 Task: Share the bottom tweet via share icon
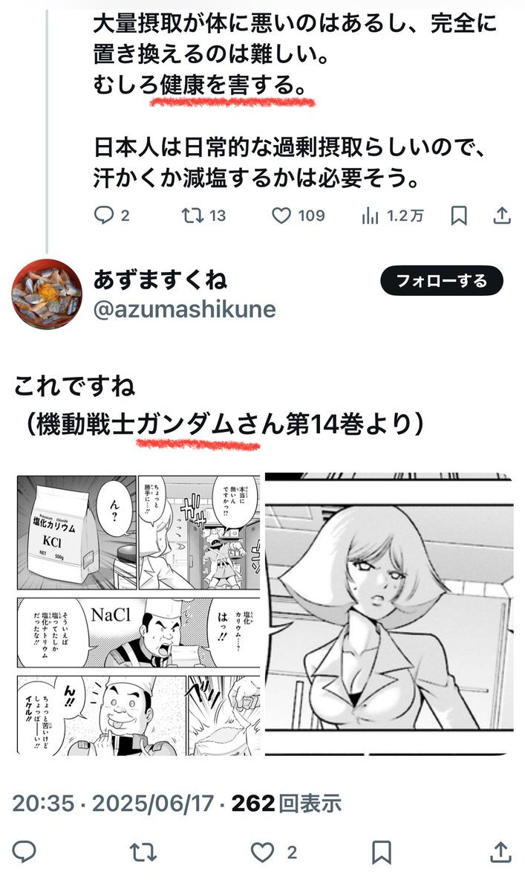(501, 852)
